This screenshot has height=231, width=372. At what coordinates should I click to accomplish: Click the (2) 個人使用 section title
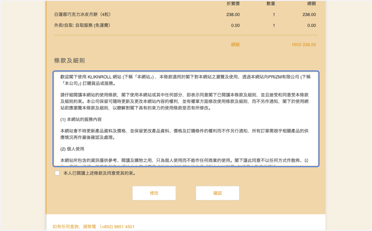point(72,149)
